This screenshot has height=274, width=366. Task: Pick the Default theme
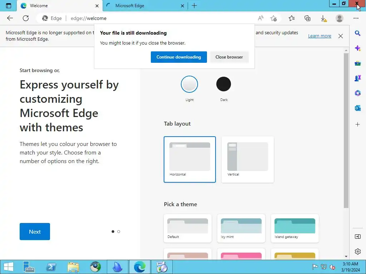[188, 228]
